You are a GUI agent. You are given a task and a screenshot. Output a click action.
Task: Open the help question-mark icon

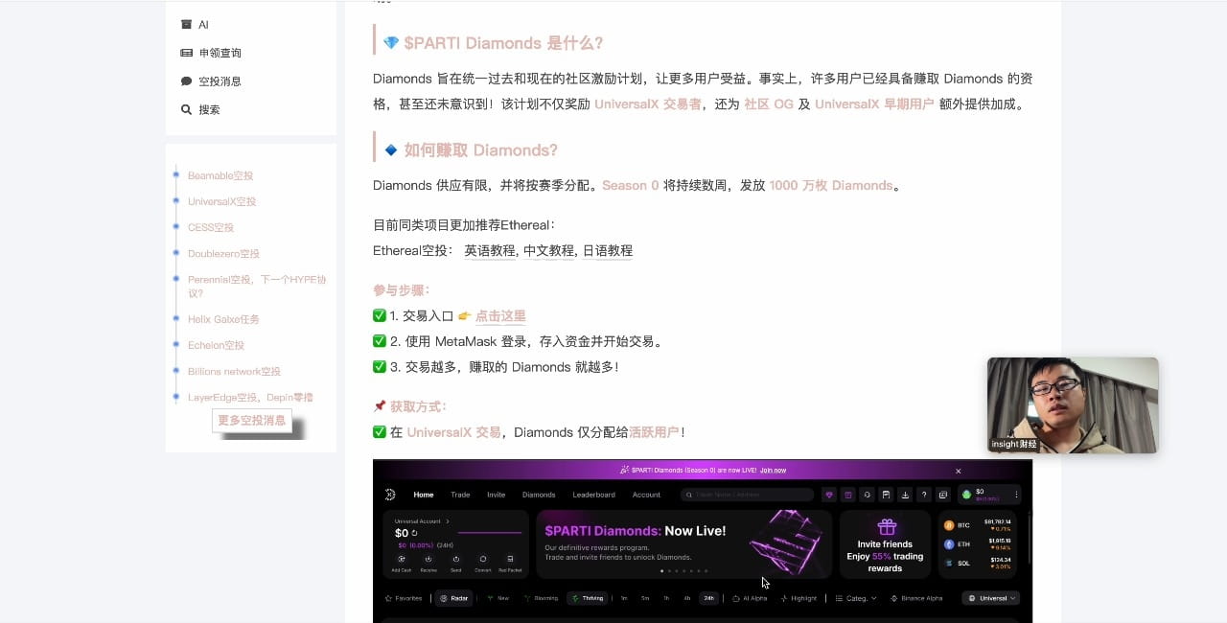(x=924, y=495)
